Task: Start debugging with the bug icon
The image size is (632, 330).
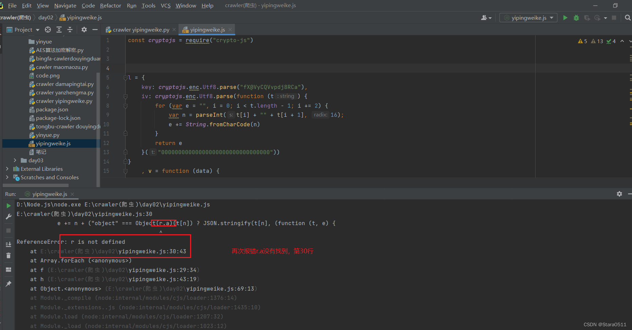Action: [x=576, y=18]
